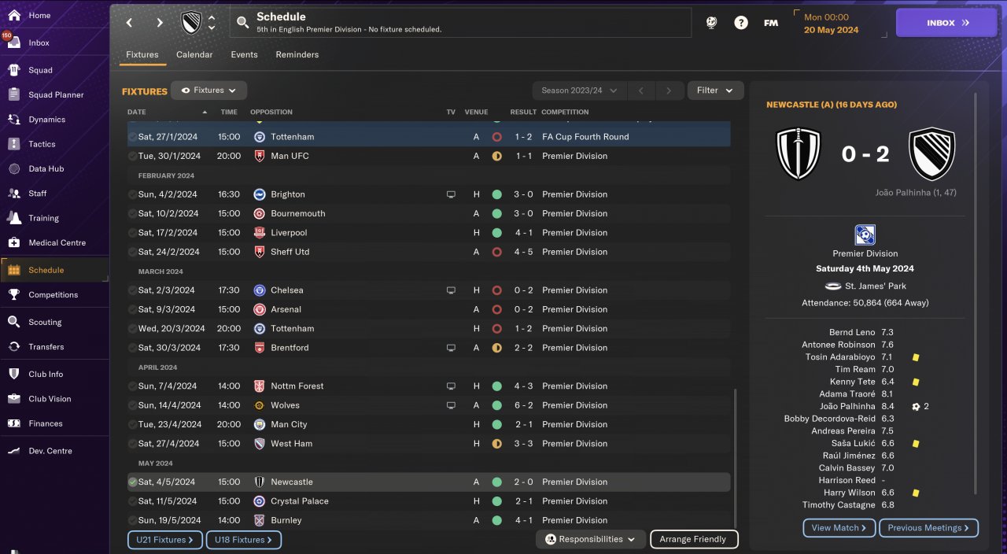
Task: Click the View Match button
Action: coord(839,528)
